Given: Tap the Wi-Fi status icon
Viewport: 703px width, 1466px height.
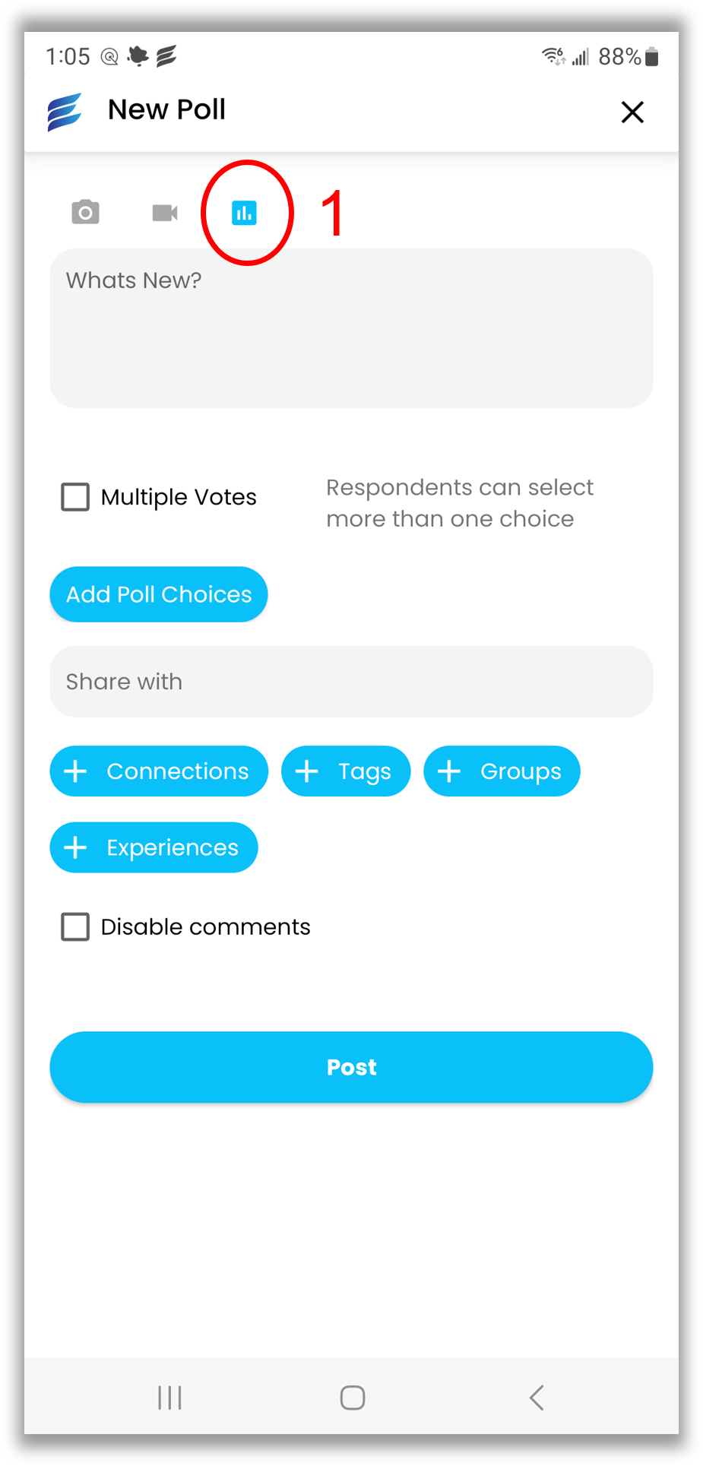Looking at the screenshot, I should 553,56.
